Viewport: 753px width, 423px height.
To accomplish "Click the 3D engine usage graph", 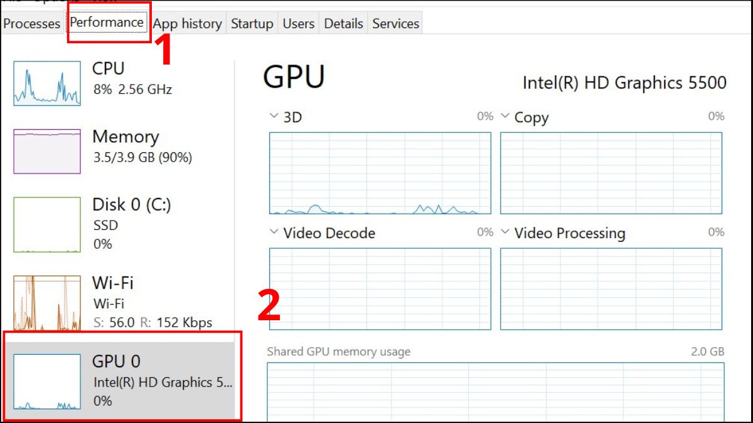I will 380,173.
